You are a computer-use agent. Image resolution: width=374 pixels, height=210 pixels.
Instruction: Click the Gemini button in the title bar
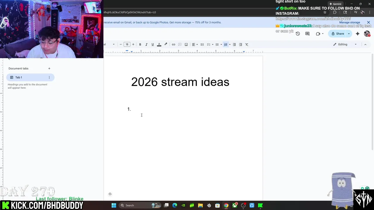335,4
